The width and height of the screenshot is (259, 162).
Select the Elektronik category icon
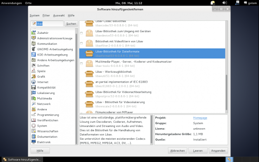(x=33, y=142)
